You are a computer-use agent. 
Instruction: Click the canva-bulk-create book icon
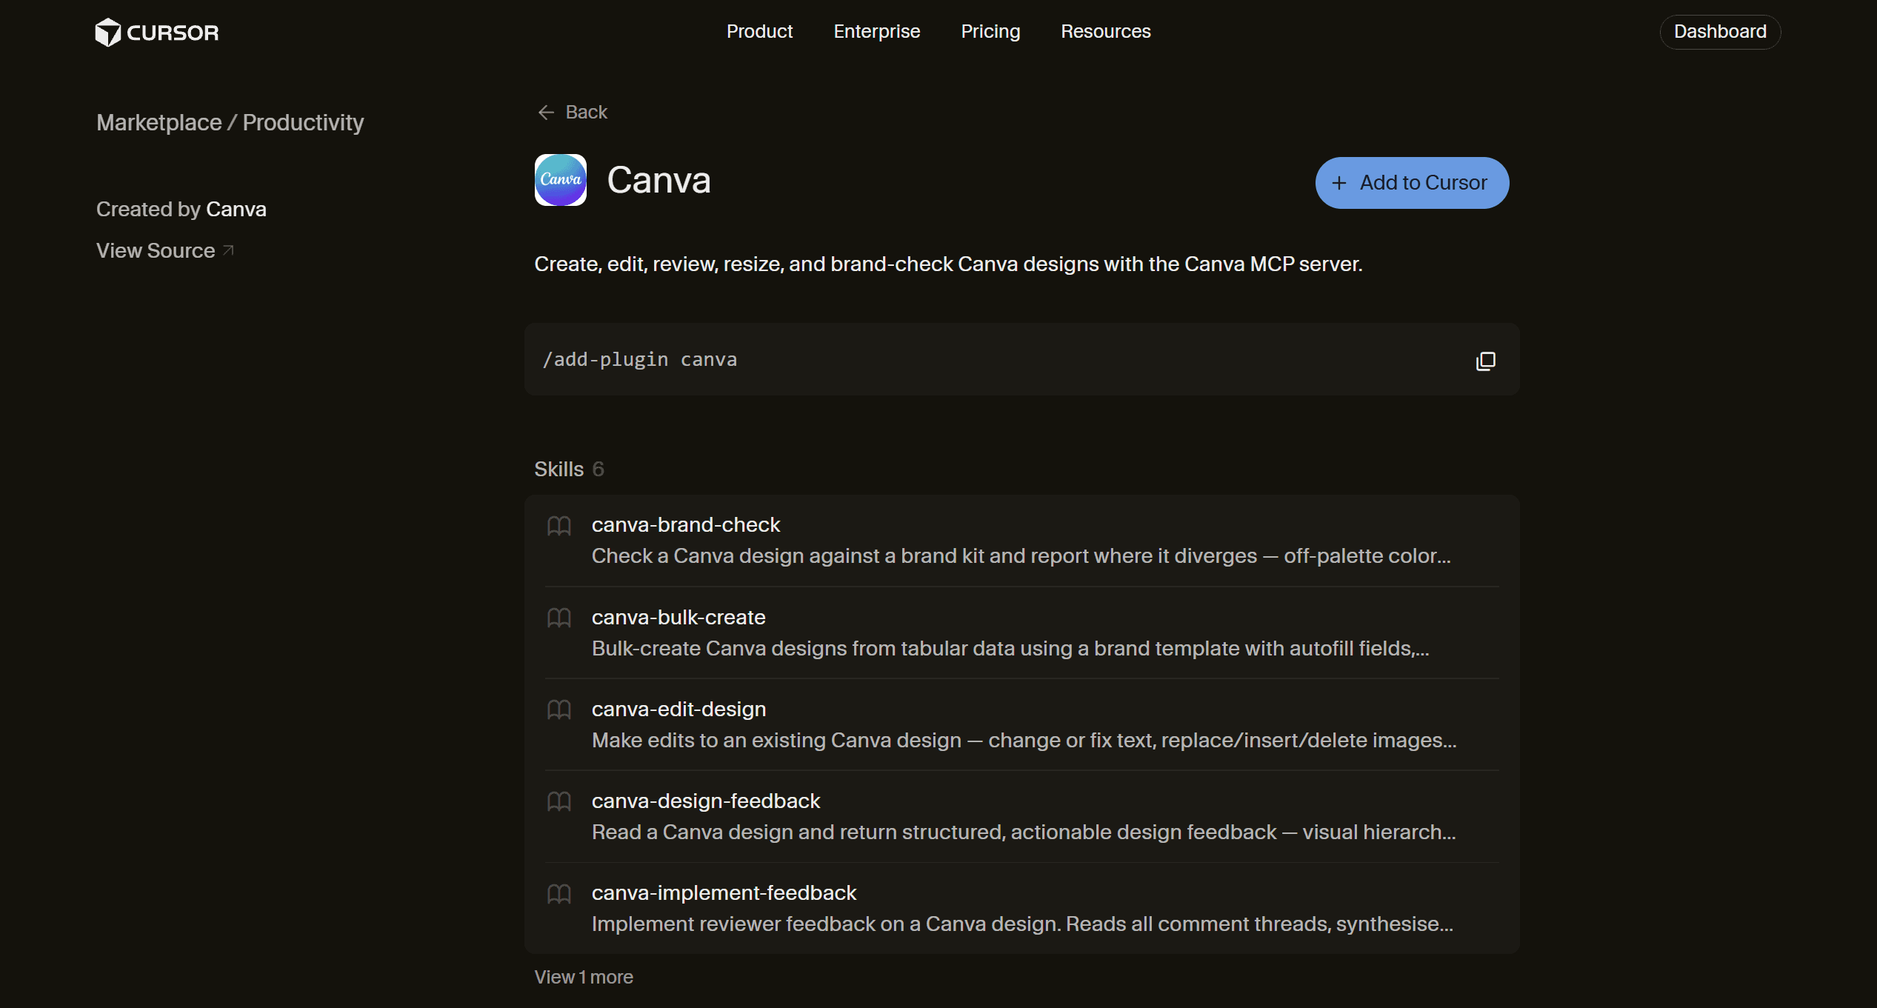[x=559, y=618]
